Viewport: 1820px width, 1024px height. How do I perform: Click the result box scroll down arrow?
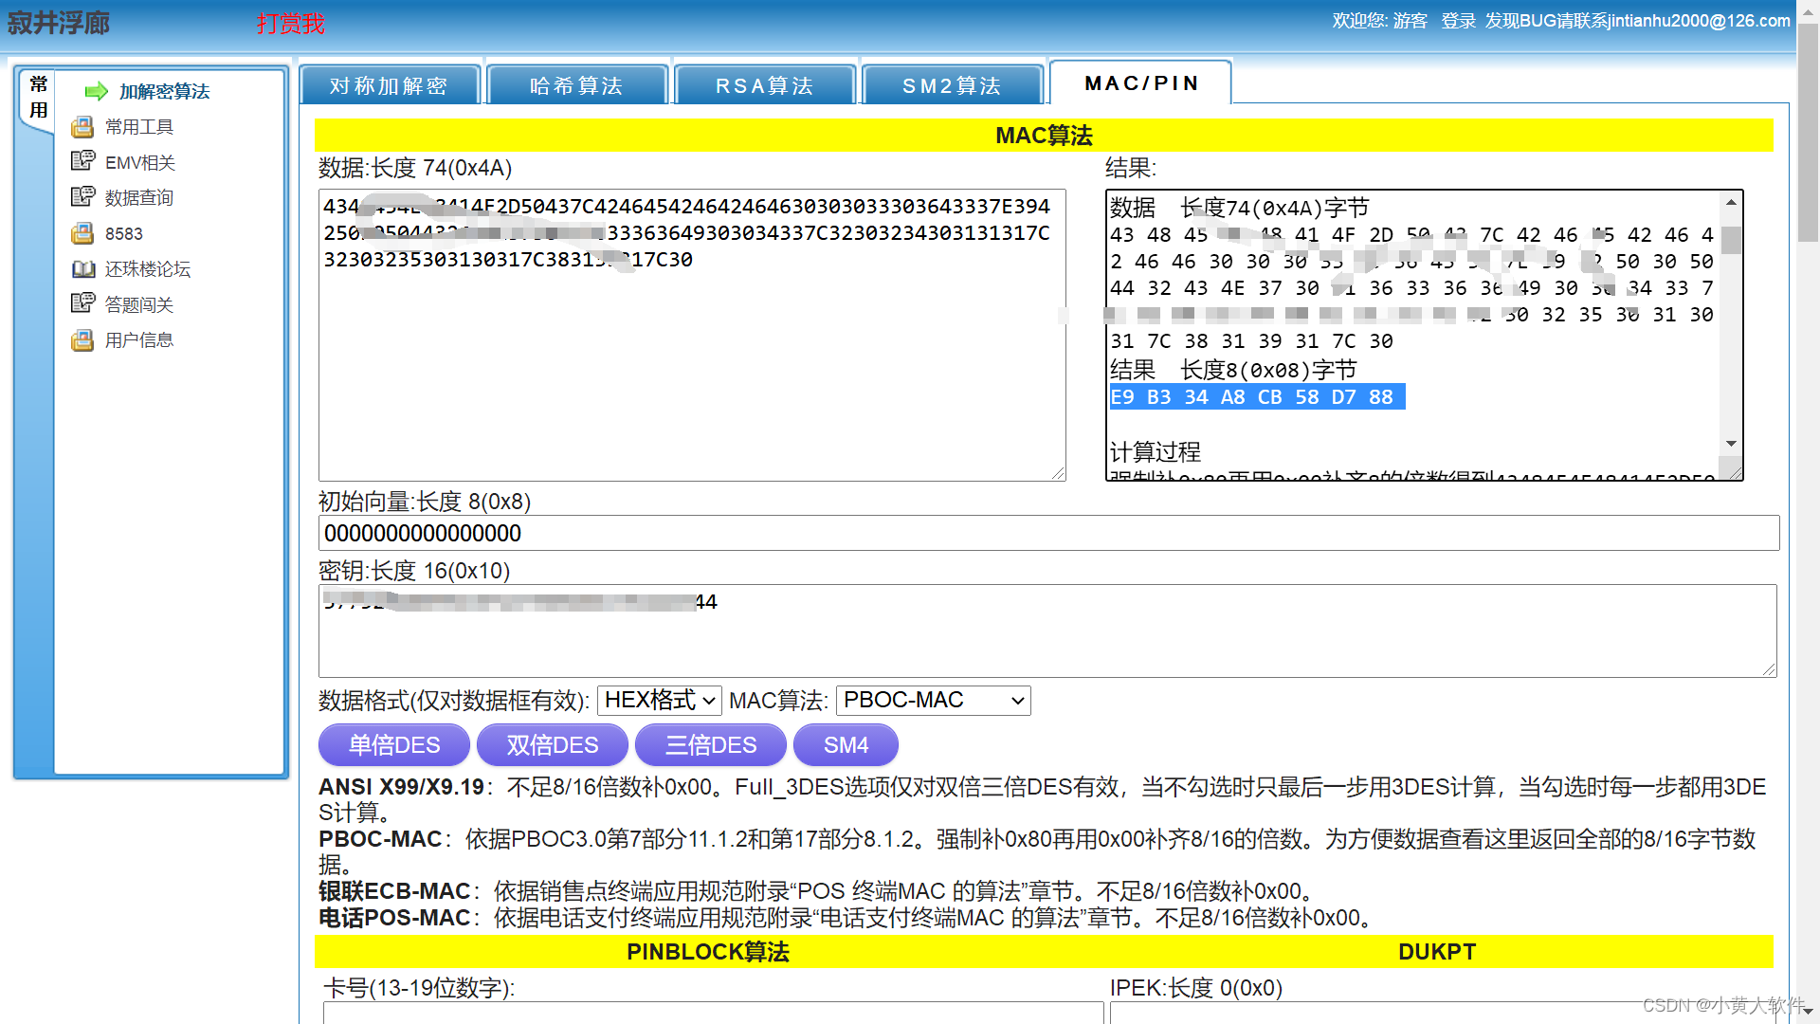[x=1731, y=444]
